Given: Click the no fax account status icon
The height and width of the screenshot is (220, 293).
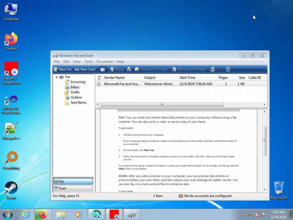Looking at the screenshot, I should 181,196.
